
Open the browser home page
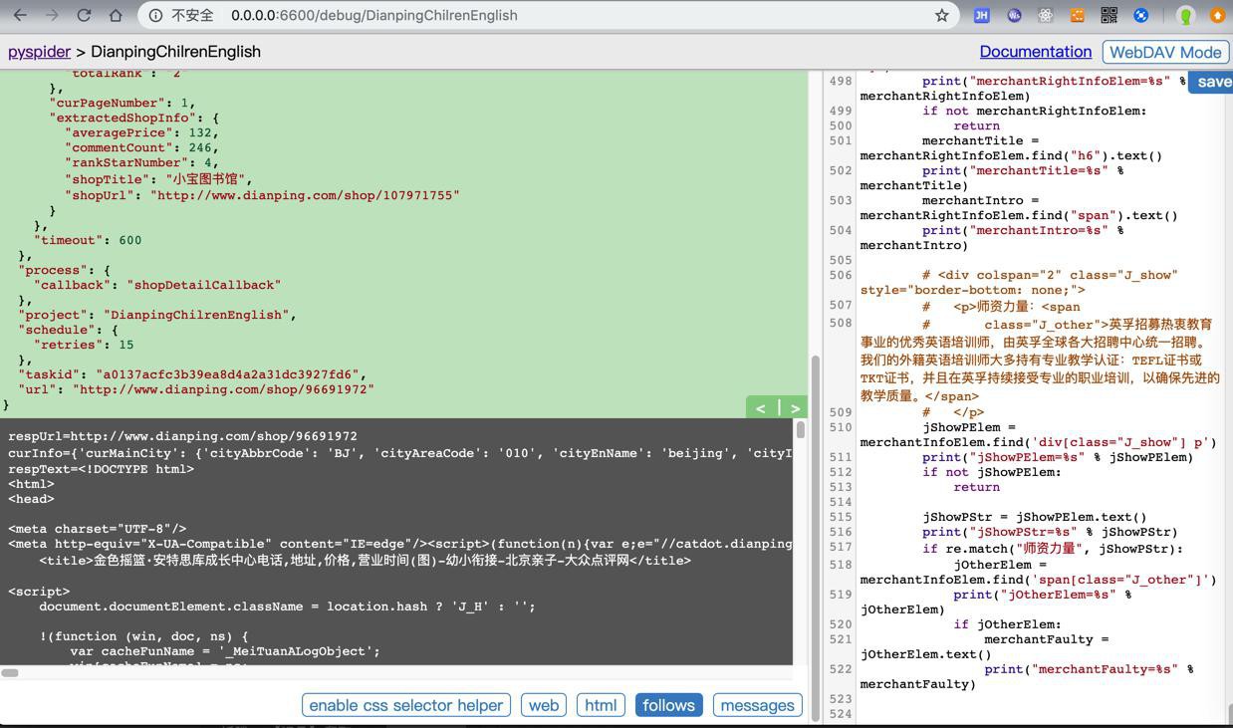point(116,15)
